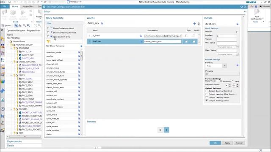Click lock icon on coolant_off template

79,91
